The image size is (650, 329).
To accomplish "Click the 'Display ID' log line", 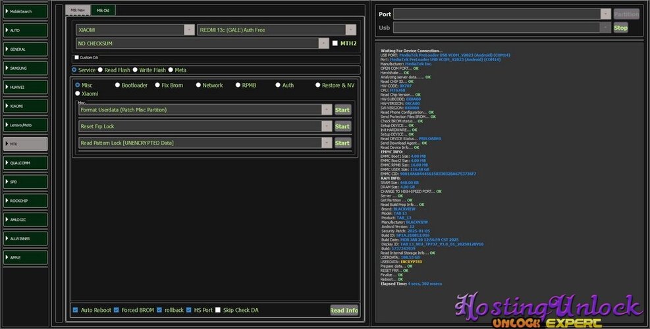I will coord(433,244).
